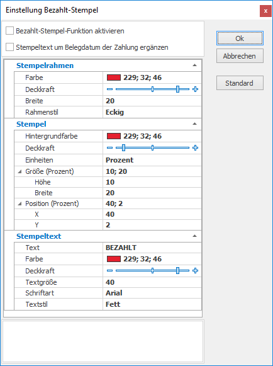Click the Abbrechen button

click(x=240, y=56)
